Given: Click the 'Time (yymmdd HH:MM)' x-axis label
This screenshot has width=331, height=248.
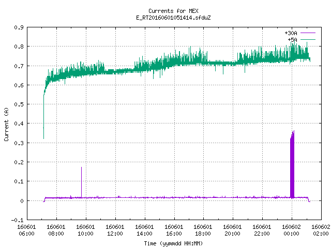Looking at the screenshot, I should (x=173, y=243).
